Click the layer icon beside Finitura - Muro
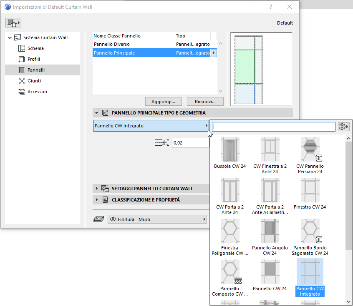Viewport: 353px width, 306px height. [x=98, y=219]
